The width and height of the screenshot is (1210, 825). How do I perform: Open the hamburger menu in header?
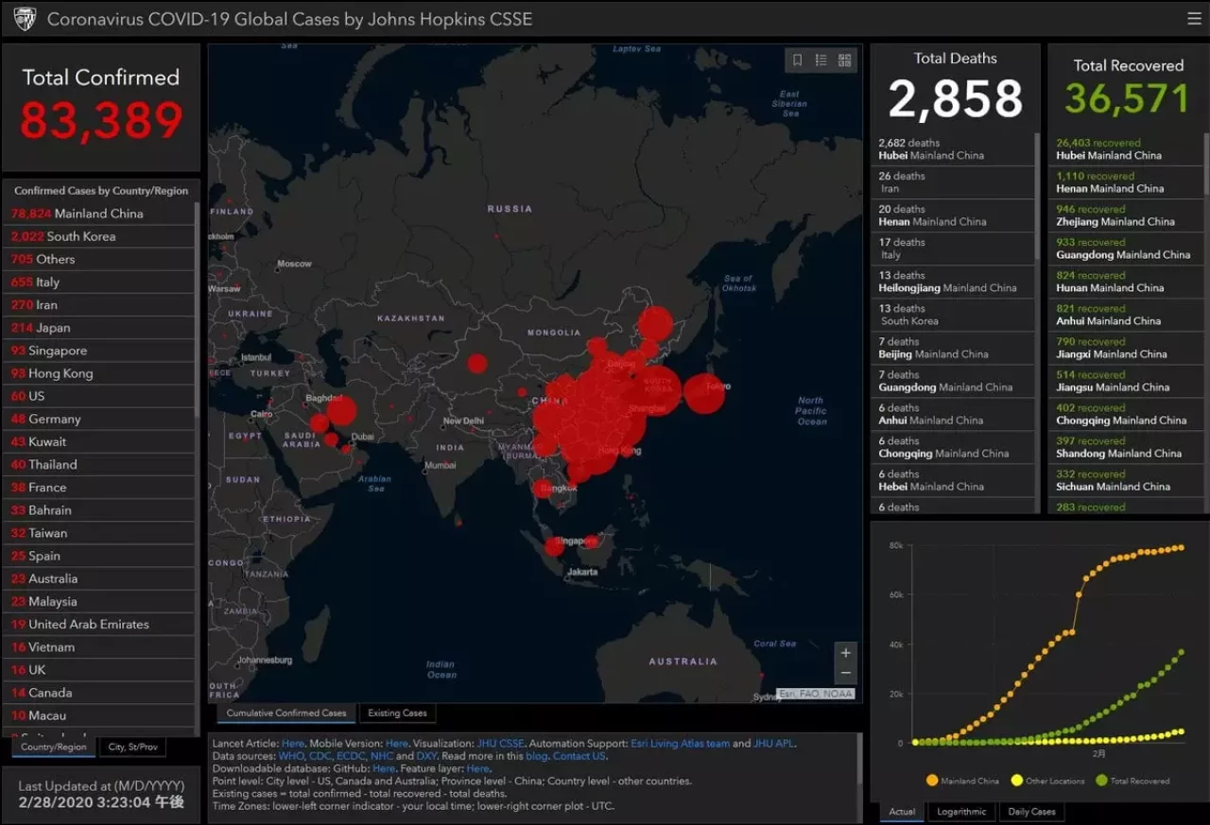[1194, 19]
